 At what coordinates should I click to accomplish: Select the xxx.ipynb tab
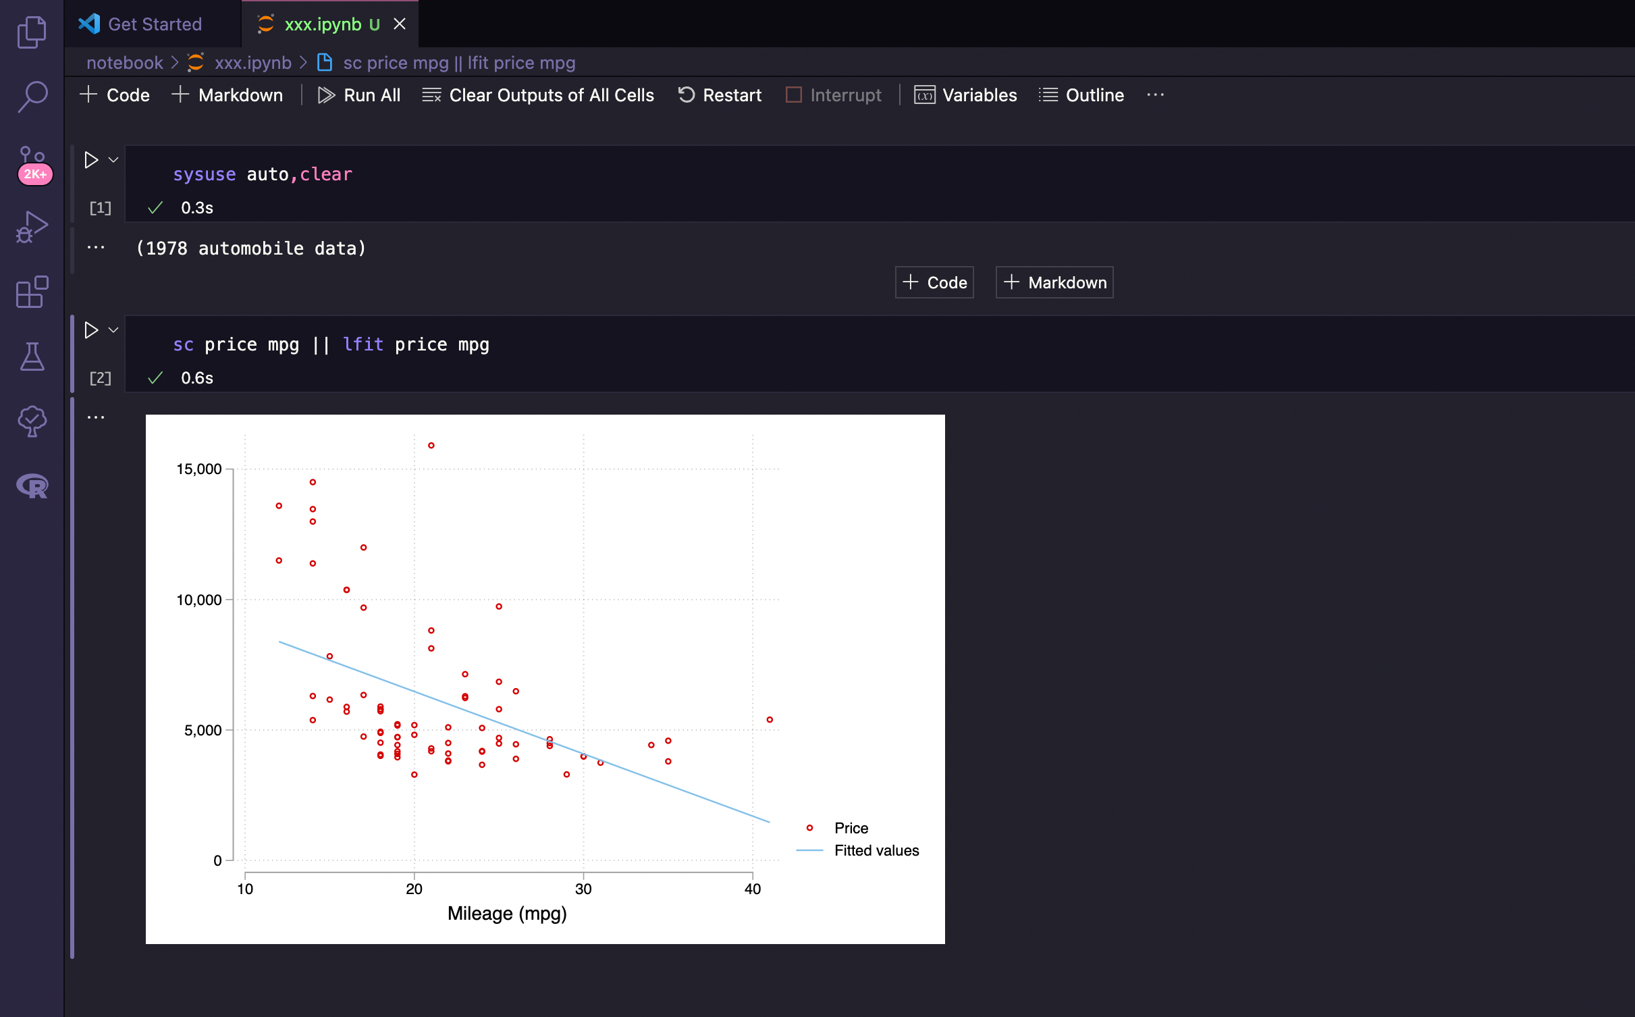pyautogui.click(x=323, y=24)
